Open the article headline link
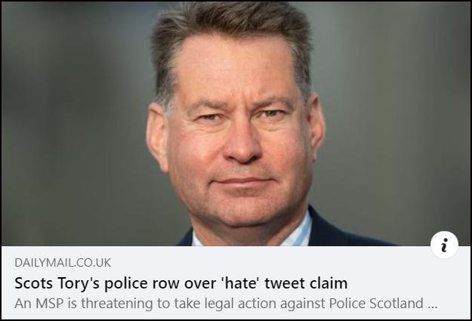 (x=181, y=283)
